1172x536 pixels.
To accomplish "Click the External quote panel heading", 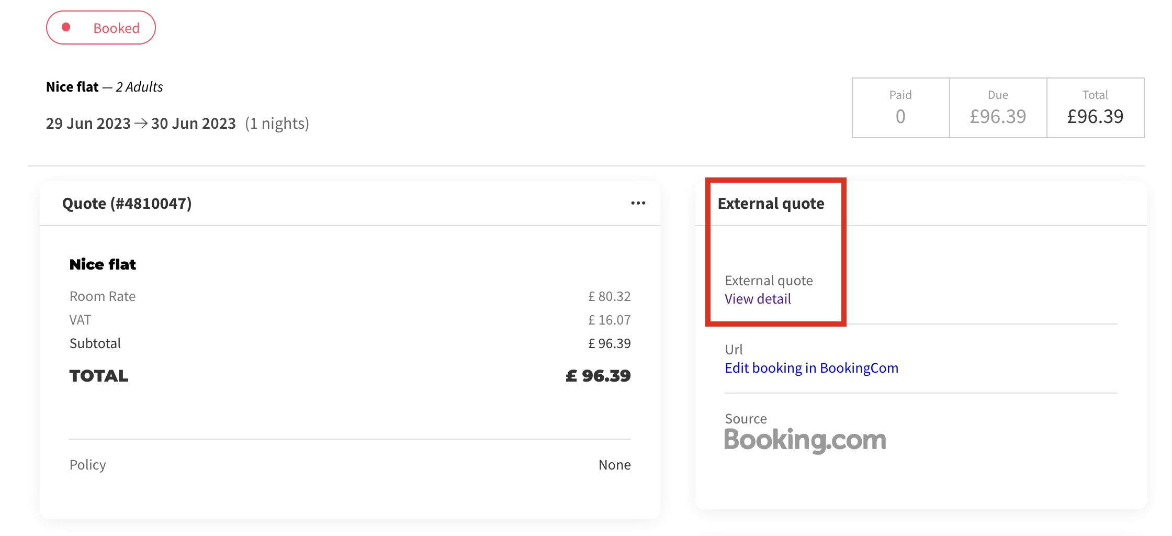I will click(x=771, y=204).
